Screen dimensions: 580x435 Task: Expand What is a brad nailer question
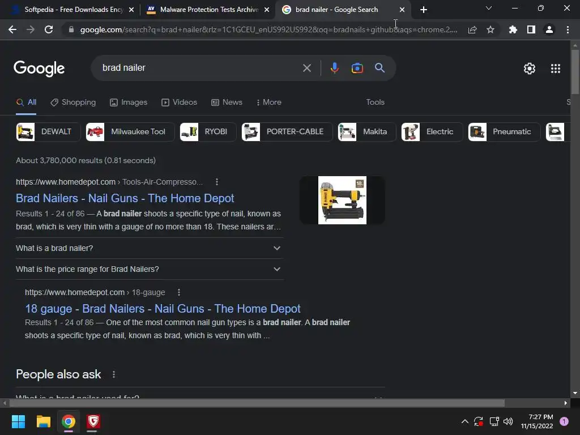click(x=150, y=248)
